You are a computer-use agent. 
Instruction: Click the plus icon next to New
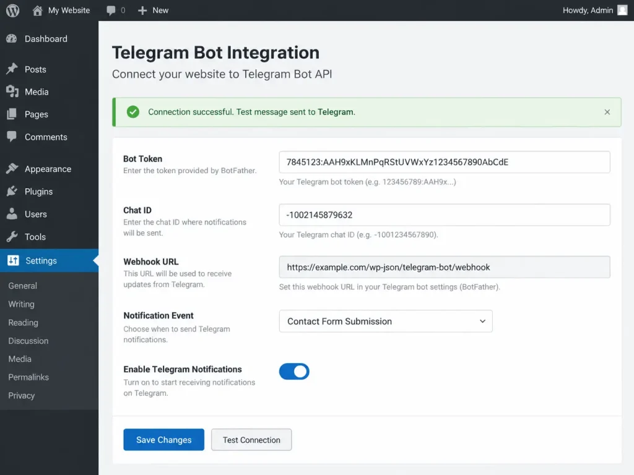[x=142, y=11]
